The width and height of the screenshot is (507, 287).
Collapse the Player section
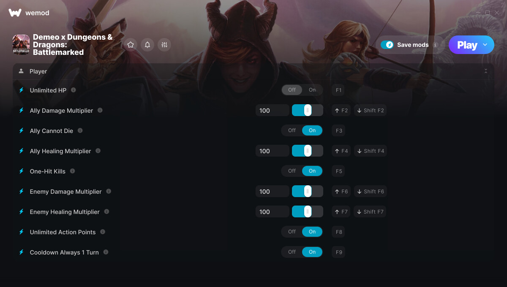point(486,71)
